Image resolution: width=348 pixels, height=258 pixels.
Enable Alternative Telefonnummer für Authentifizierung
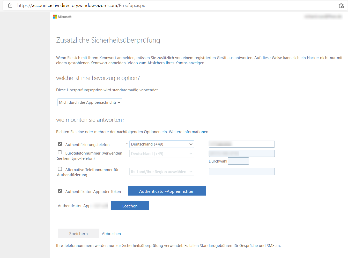click(60, 169)
